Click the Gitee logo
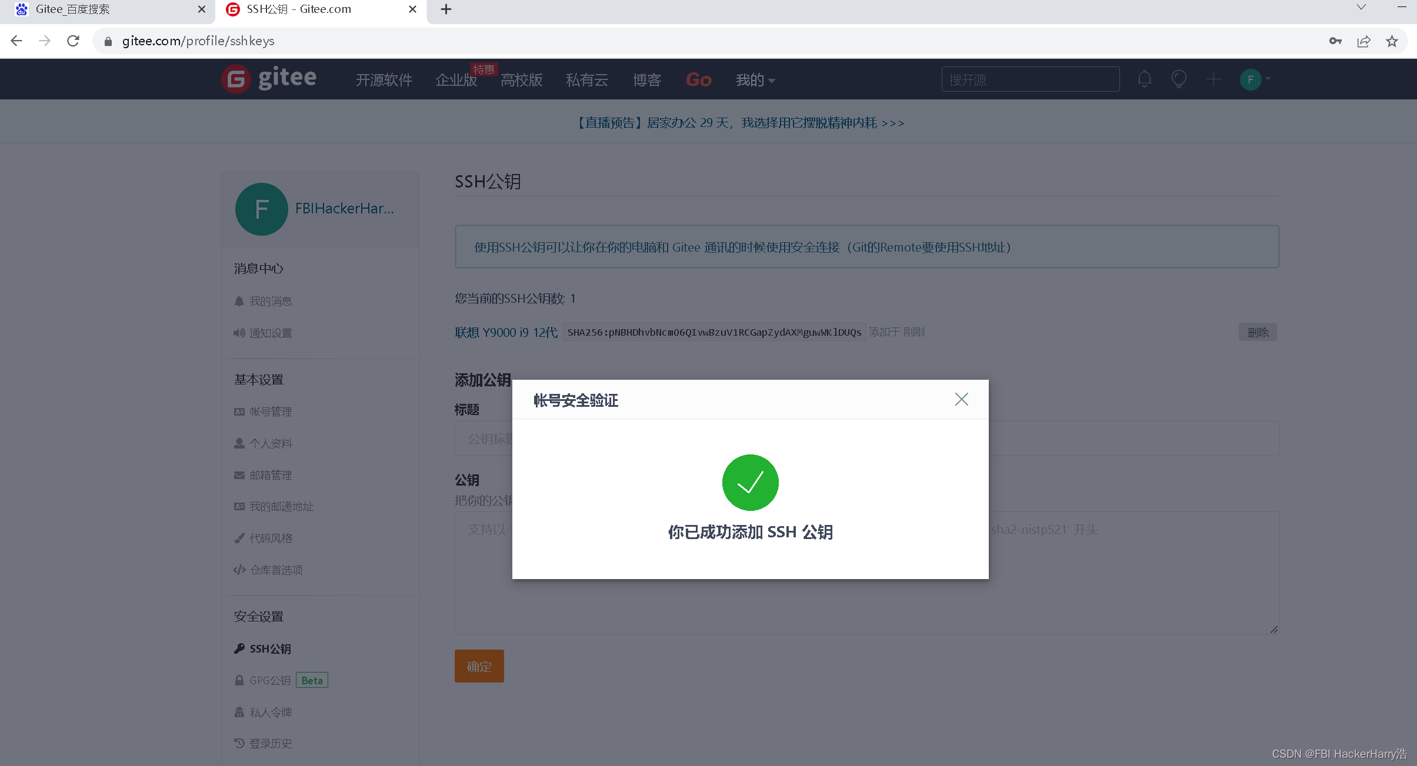This screenshot has height=766, width=1417. [269, 79]
